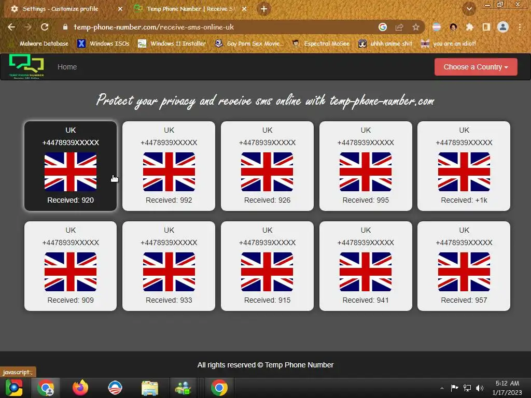
Task: Open the UK number card with Received: 926
Action: tap(267, 166)
